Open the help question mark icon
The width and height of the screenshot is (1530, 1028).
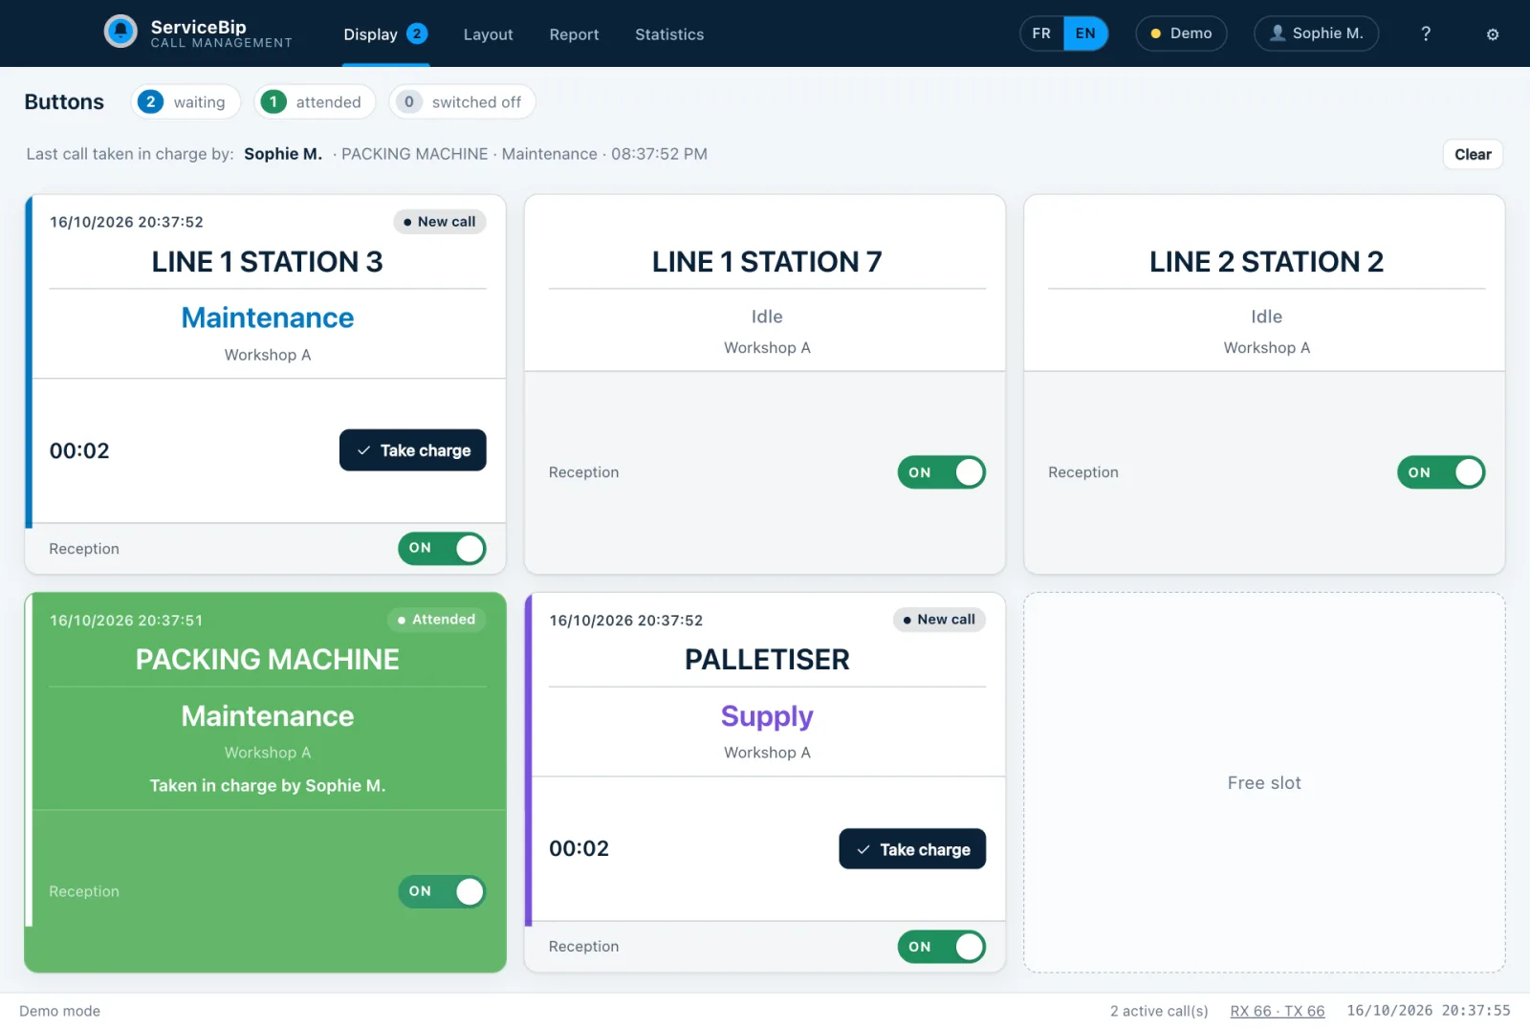pos(1426,33)
